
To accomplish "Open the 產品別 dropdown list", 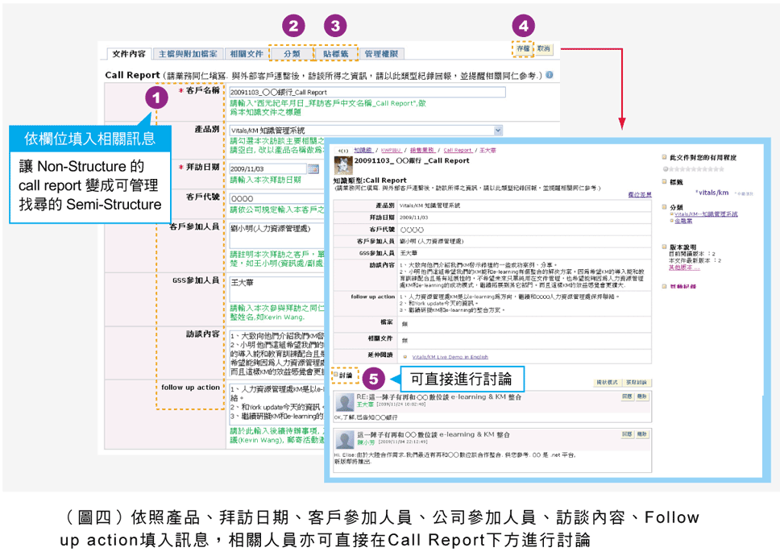I will pyautogui.click(x=497, y=130).
